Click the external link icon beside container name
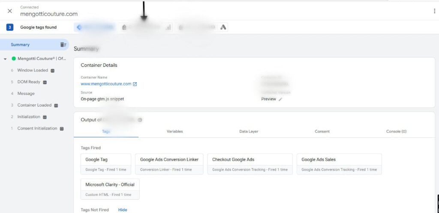 click(135, 84)
